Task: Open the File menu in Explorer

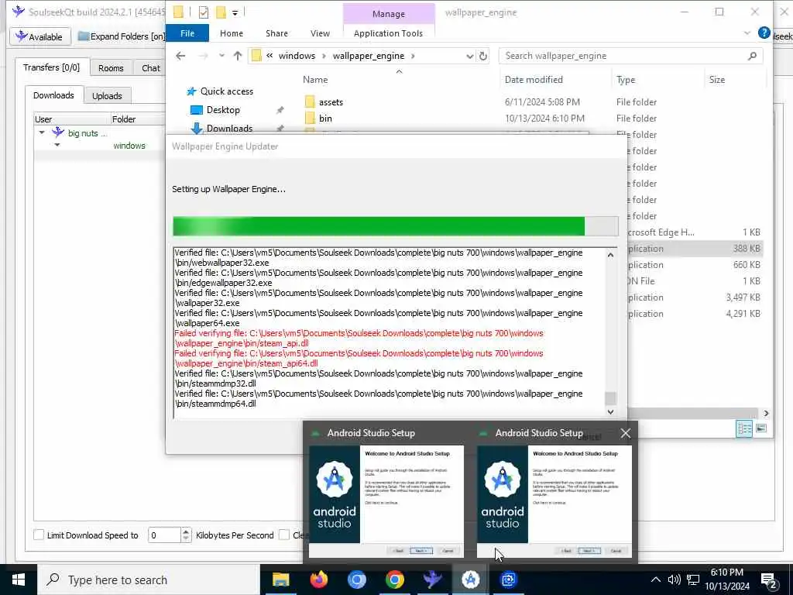Action: pos(187,33)
